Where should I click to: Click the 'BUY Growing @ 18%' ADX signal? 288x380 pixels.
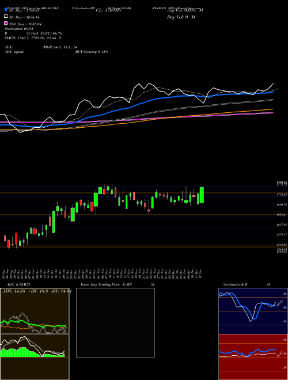pos(92,52)
